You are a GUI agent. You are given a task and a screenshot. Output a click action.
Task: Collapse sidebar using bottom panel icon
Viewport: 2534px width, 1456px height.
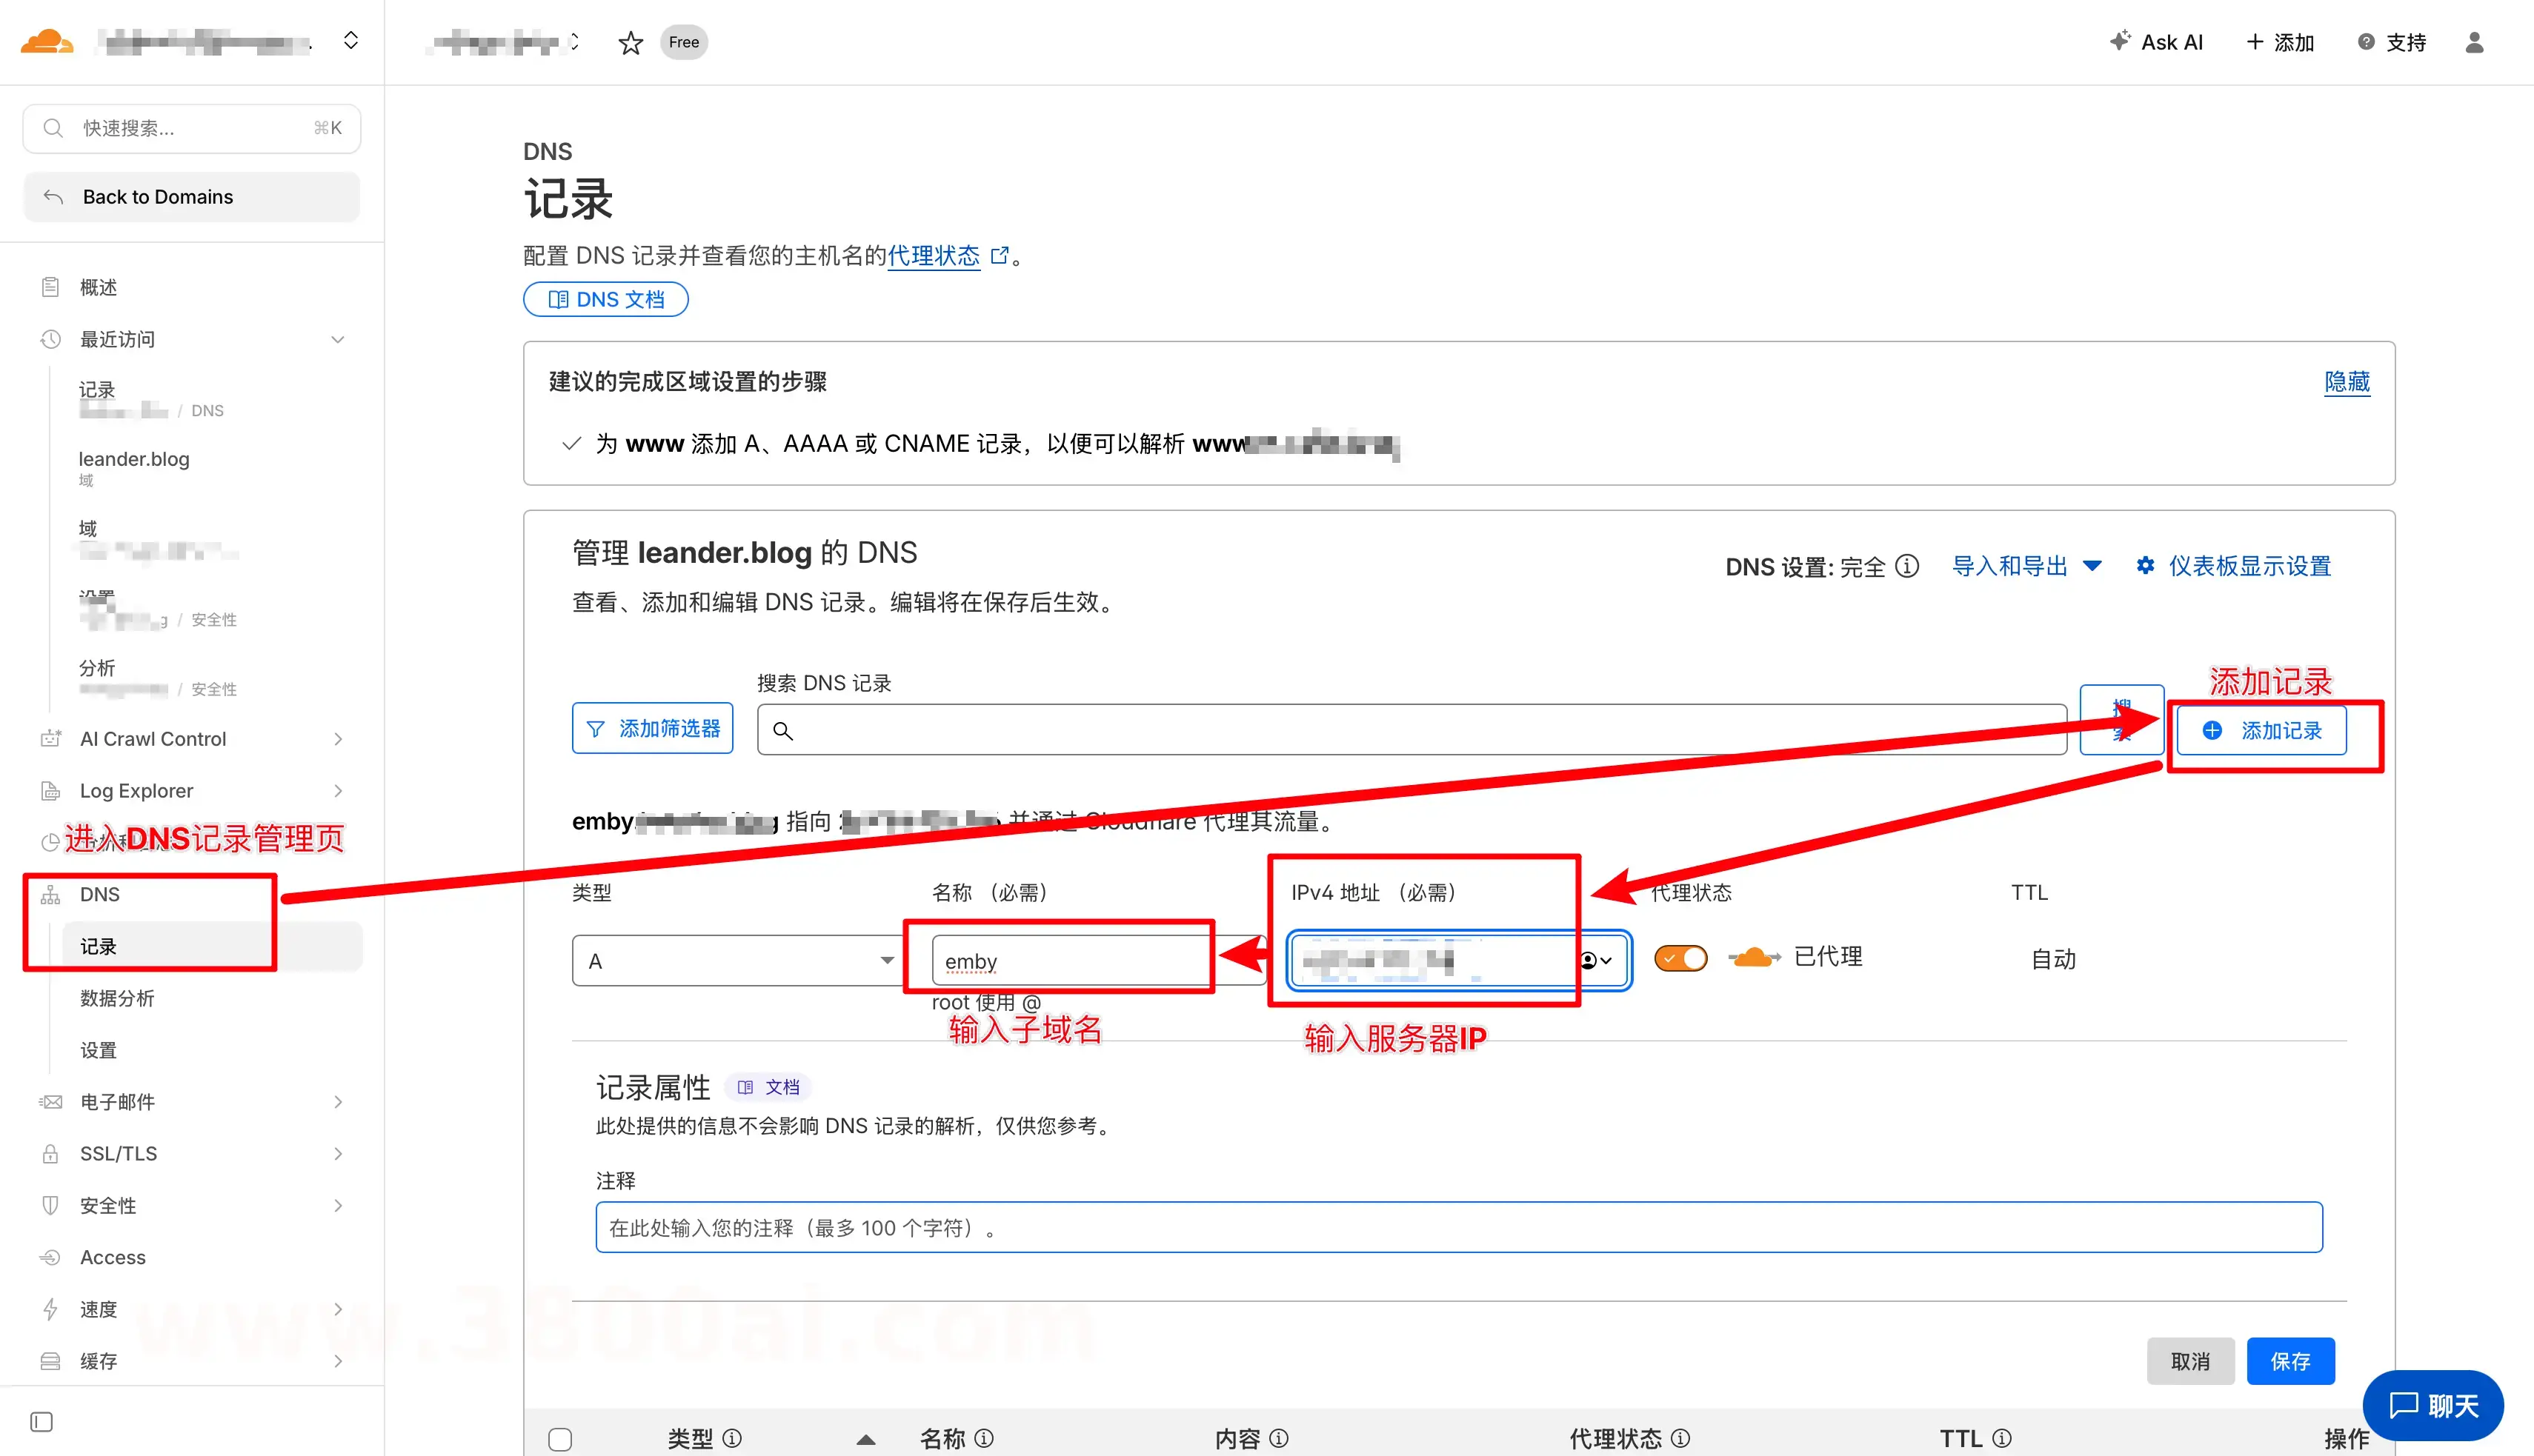point(41,1421)
